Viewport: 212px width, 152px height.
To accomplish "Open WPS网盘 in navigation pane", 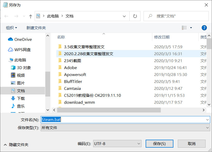I will coord(19,50).
